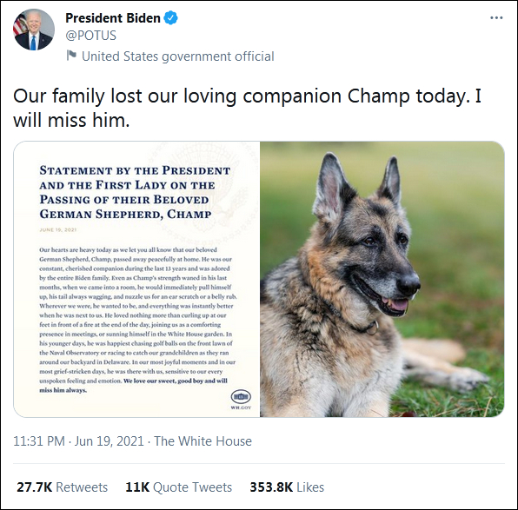518x510 pixels.
Task: Click the government official flag icon
Action: coord(71,55)
